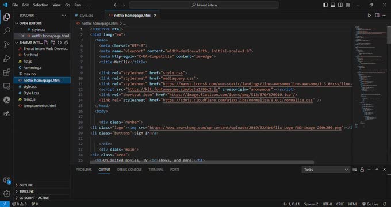Expand the Outline section
The height and width of the screenshot is (207, 391).
click(26, 185)
